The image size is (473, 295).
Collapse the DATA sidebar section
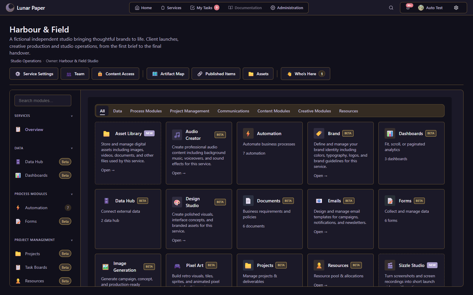pyautogui.click(x=72, y=148)
